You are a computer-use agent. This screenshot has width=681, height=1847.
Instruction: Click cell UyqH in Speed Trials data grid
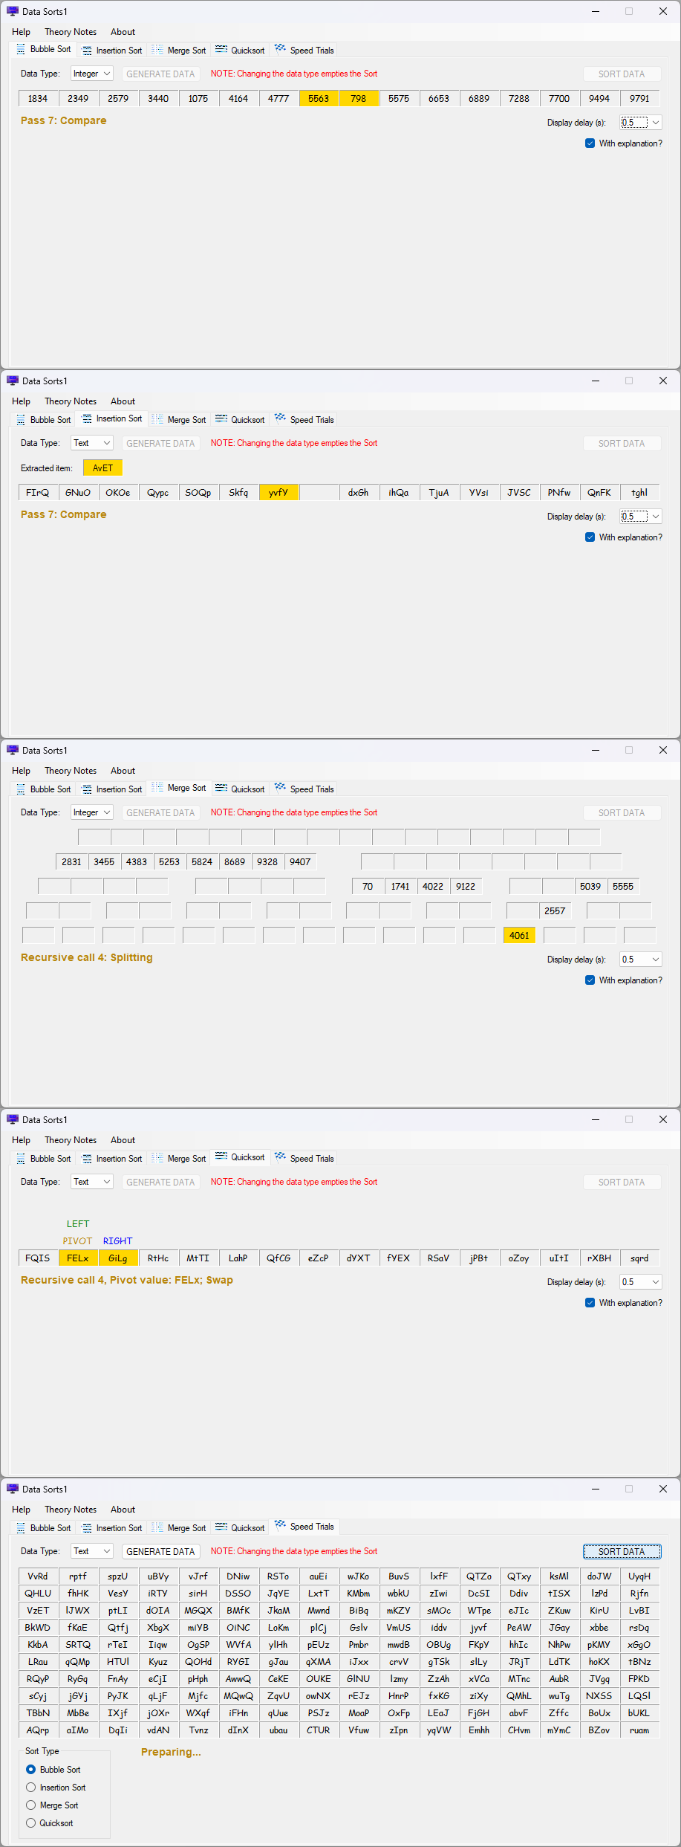(639, 1576)
